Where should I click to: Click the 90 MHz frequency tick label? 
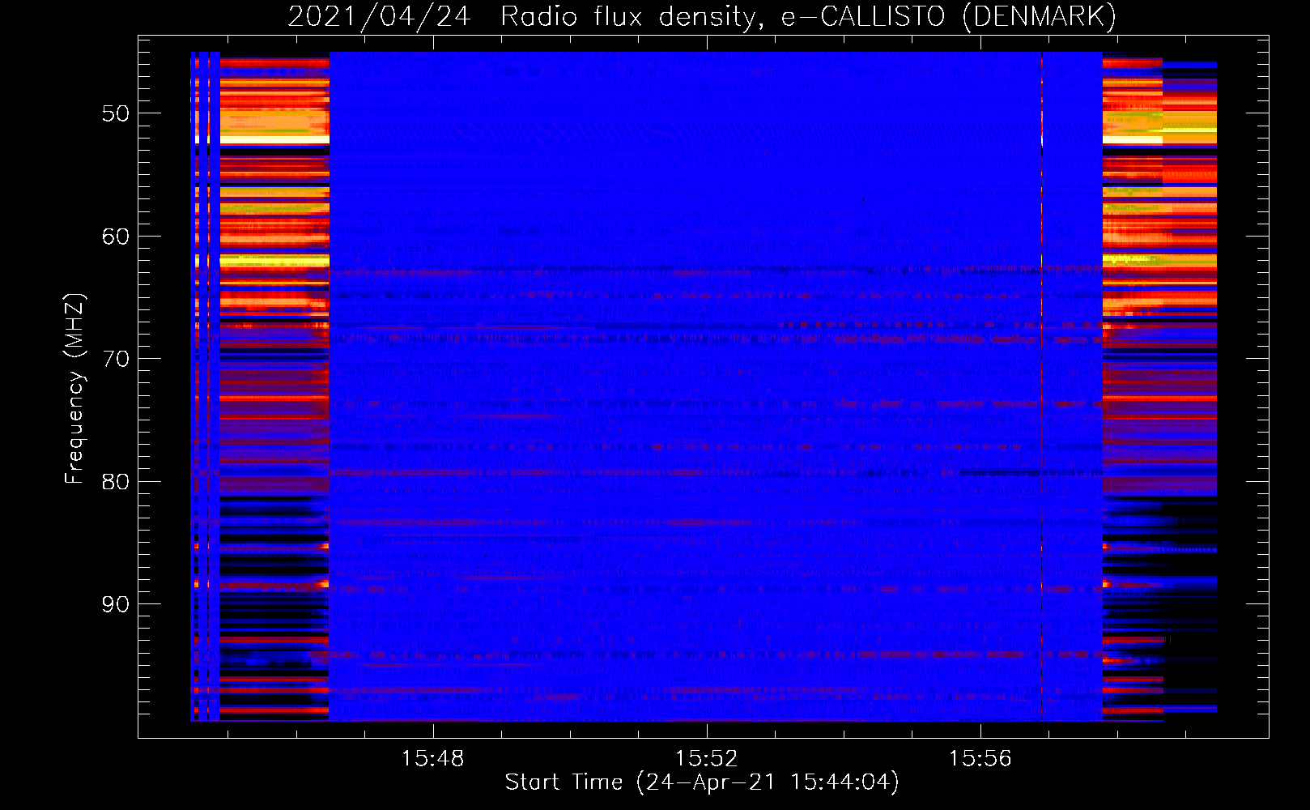point(116,604)
